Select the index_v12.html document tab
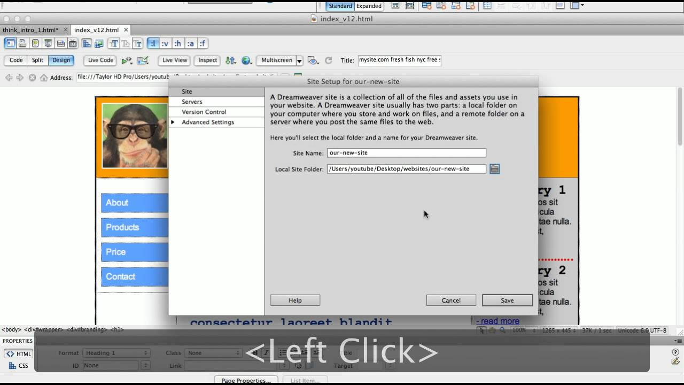 click(x=96, y=30)
